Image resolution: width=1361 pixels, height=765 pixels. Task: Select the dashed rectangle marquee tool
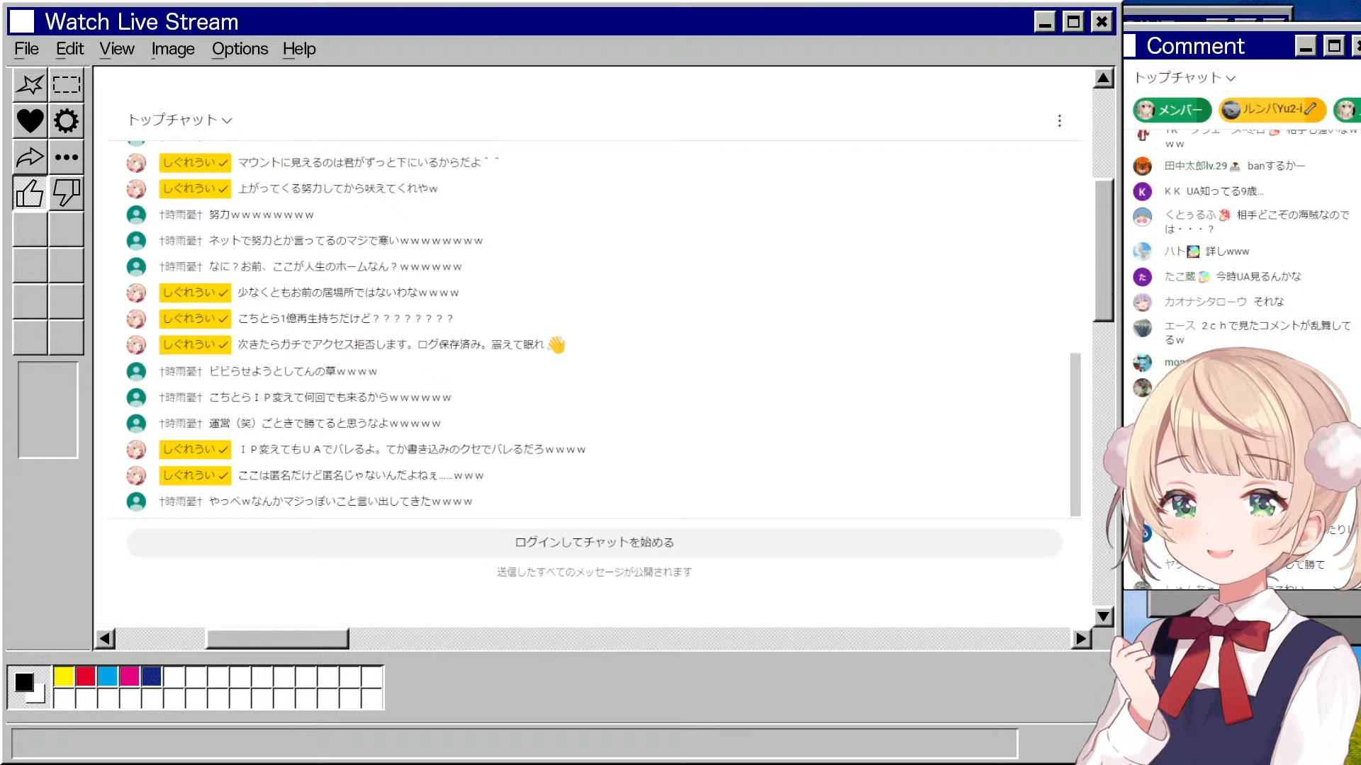click(67, 85)
